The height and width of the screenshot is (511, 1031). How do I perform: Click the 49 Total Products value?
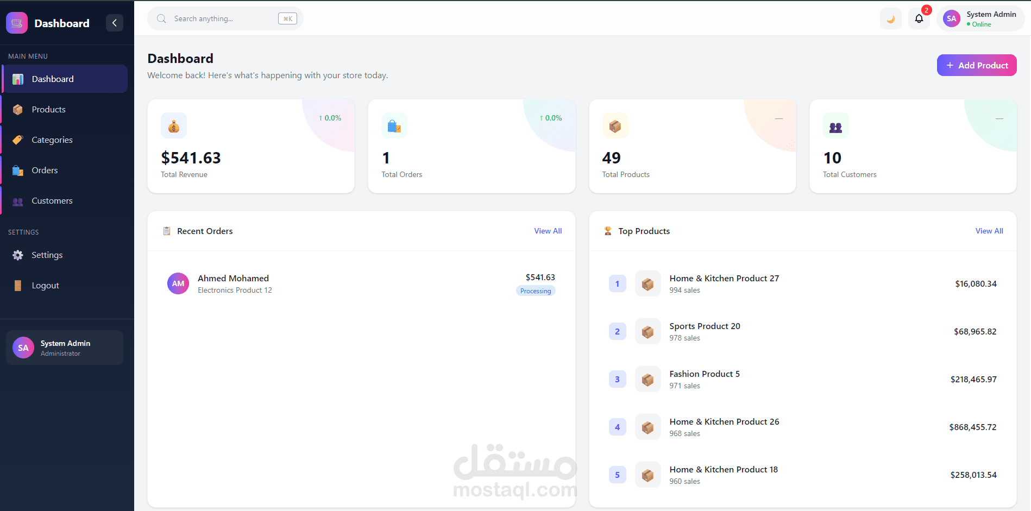[612, 158]
